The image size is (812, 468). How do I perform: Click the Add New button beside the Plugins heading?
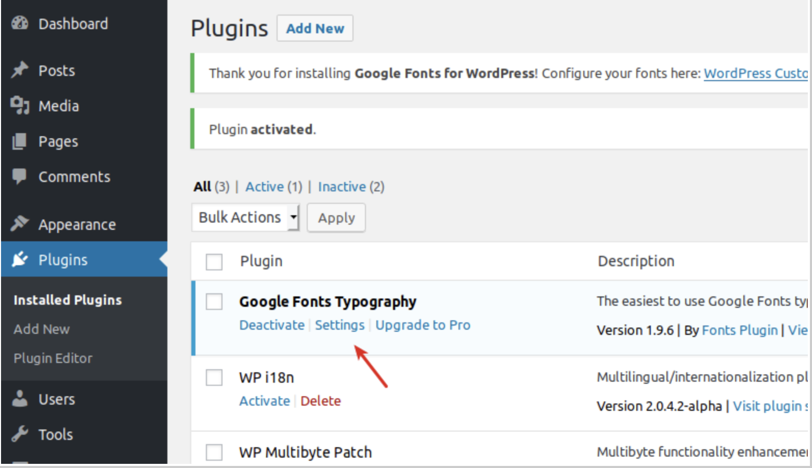[x=315, y=28]
